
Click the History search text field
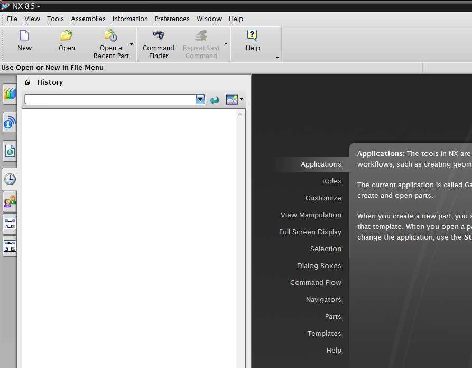(110, 99)
